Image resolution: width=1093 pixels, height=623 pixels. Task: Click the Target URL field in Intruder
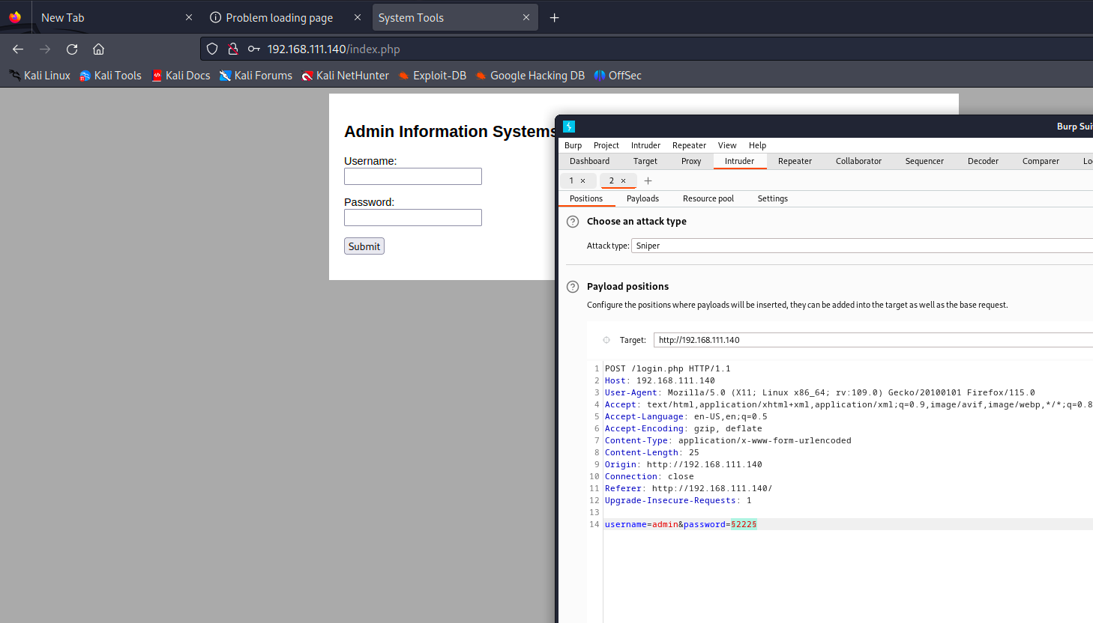(x=870, y=340)
